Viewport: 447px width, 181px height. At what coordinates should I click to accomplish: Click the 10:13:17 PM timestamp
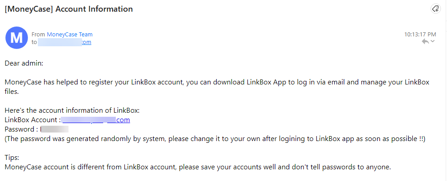coord(420,35)
